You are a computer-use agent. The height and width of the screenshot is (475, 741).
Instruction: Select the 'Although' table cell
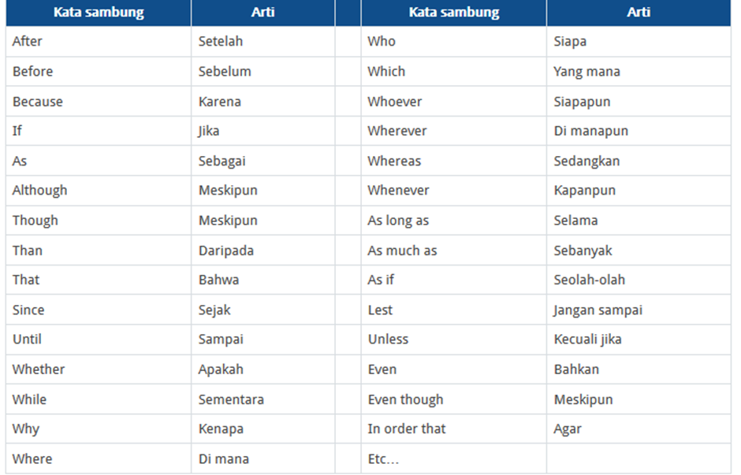(99, 191)
